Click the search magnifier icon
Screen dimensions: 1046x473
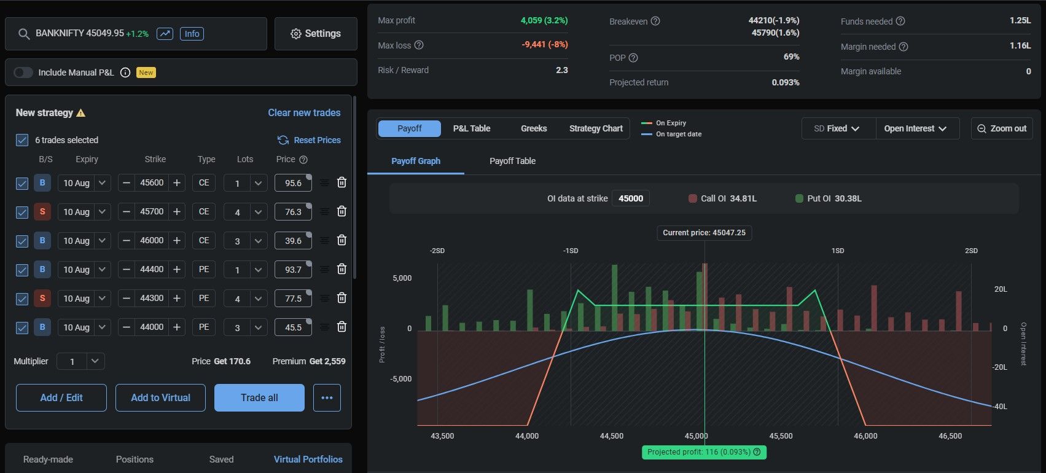click(x=24, y=34)
